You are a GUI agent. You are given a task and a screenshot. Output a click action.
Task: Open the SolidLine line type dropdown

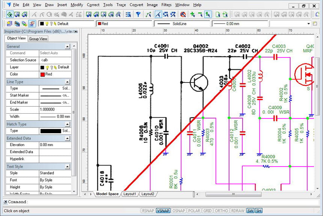tap(182, 24)
